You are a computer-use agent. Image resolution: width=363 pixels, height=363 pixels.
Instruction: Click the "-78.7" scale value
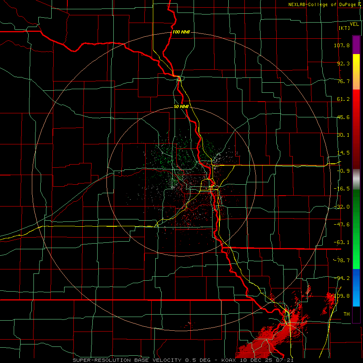tap(342, 261)
